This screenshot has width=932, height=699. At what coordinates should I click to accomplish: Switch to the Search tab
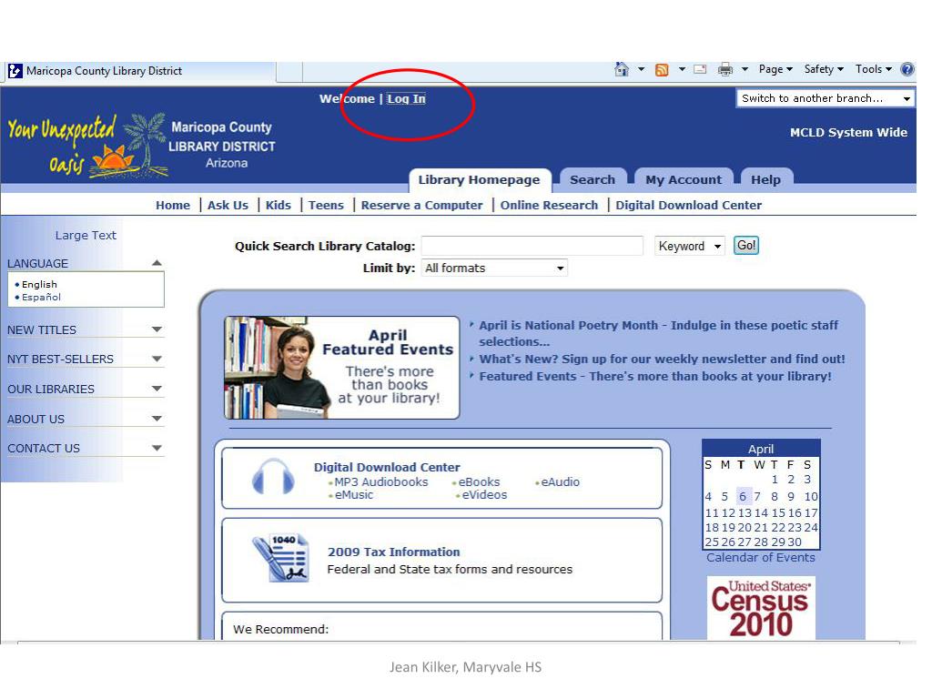pos(593,180)
